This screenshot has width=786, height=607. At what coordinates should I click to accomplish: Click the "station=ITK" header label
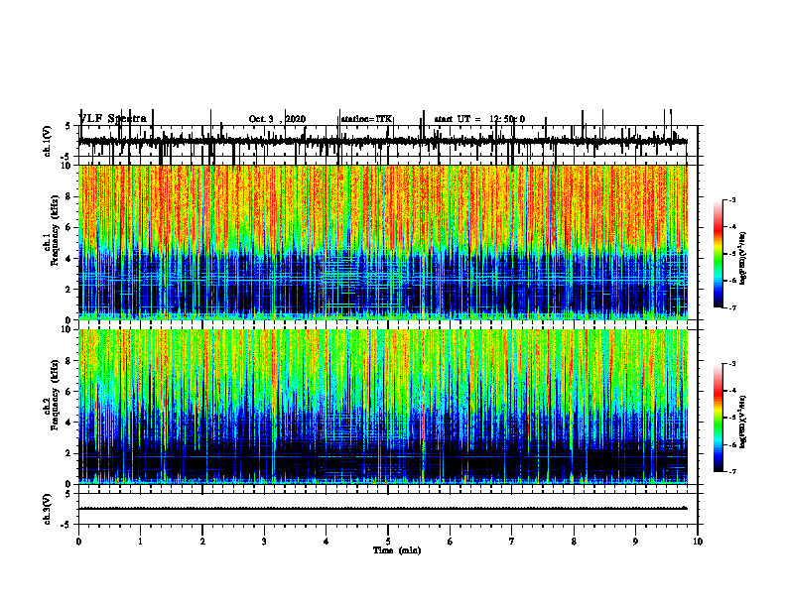pos(366,119)
